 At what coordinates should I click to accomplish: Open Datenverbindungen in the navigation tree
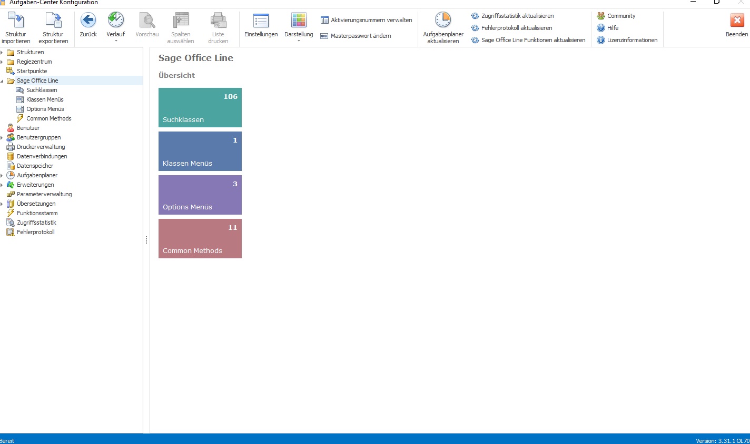42,156
